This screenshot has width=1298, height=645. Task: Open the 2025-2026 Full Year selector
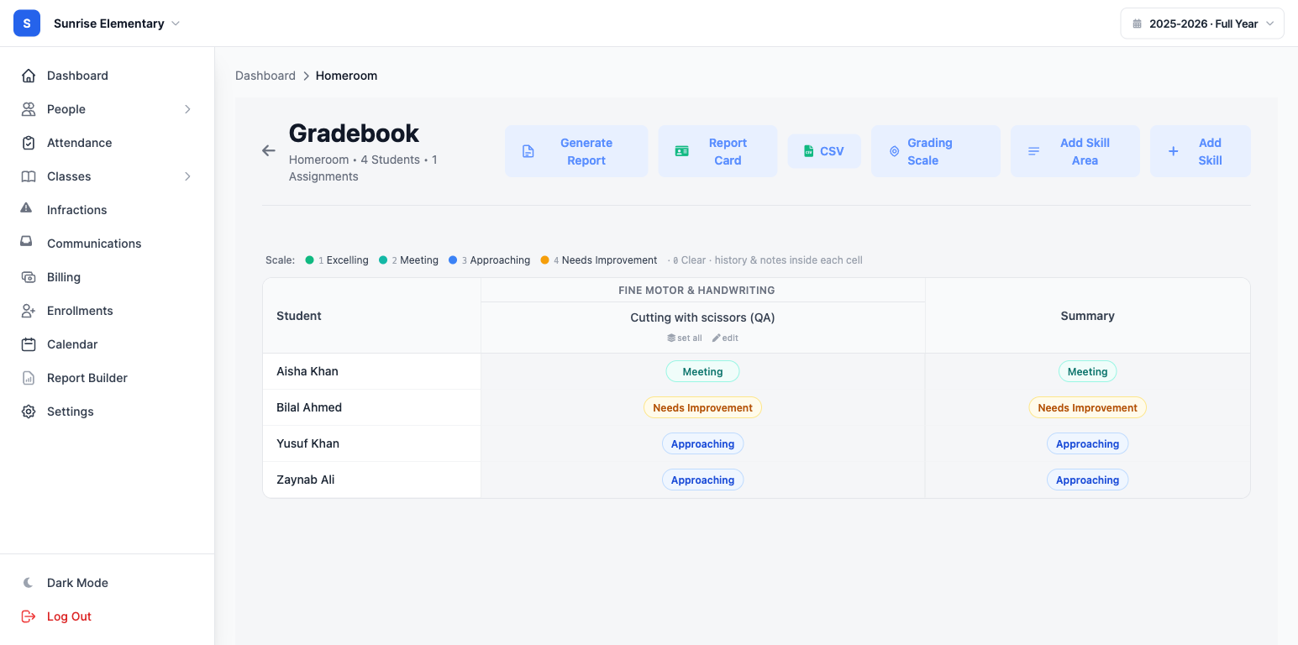click(x=1202, y=24)
